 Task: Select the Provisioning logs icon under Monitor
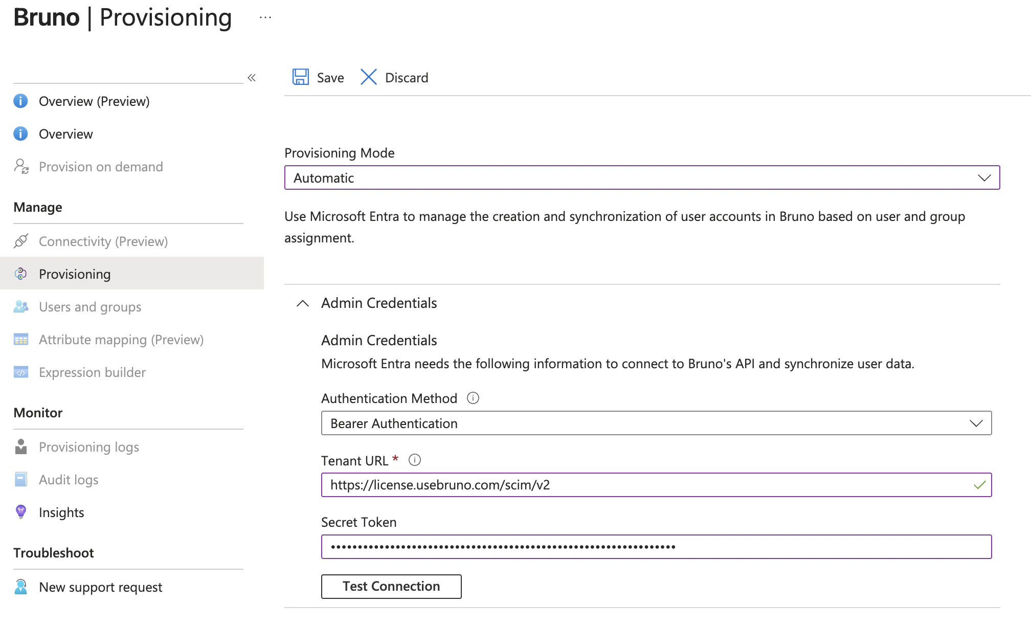(x=21, y=446)
